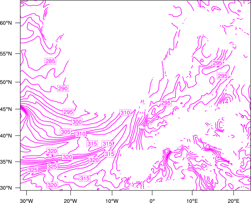The width and height of the screenshot is (251, 203).
Task: Select the 20°W longitude axis label
Action: click(71, 201)
